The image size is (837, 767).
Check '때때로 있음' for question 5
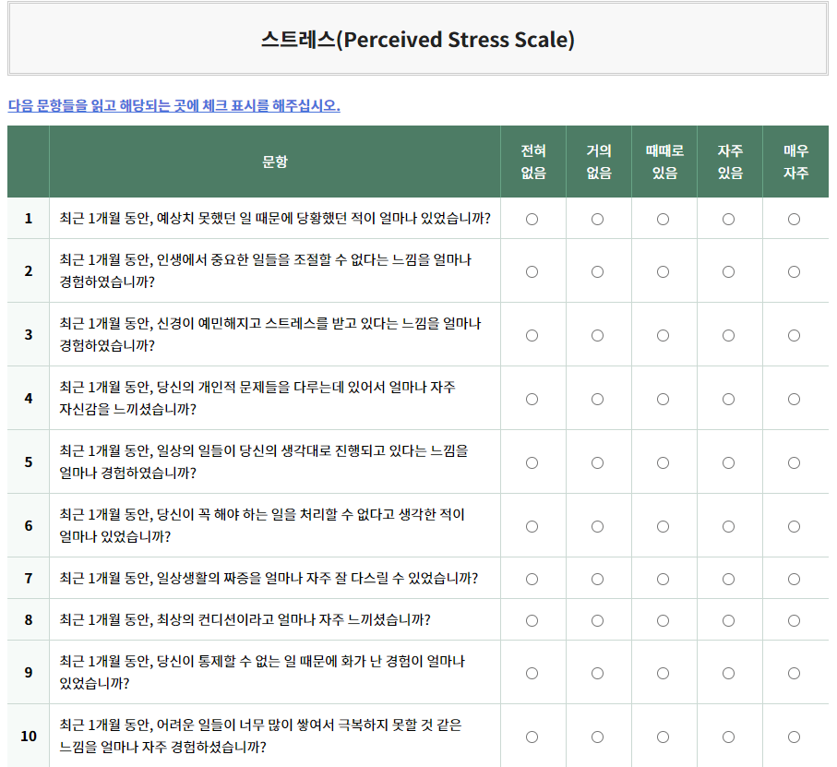(x=663, y=462)
